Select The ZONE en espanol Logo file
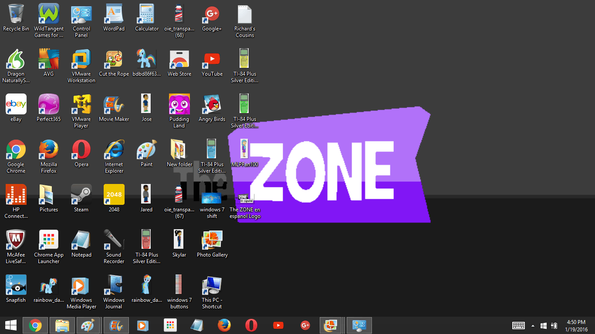Viewport: 595px width, 334px height. click(x=245, y=207)
